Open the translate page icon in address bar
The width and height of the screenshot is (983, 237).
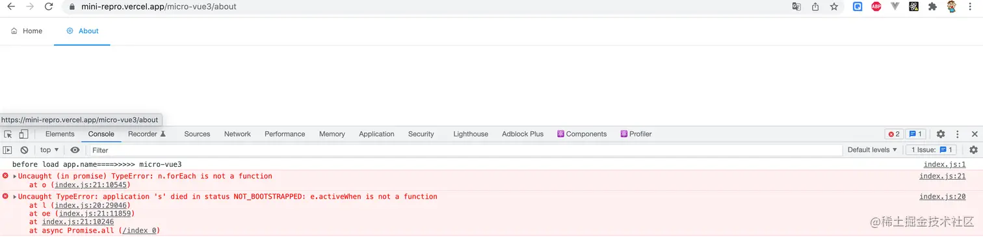pos(796,6)
